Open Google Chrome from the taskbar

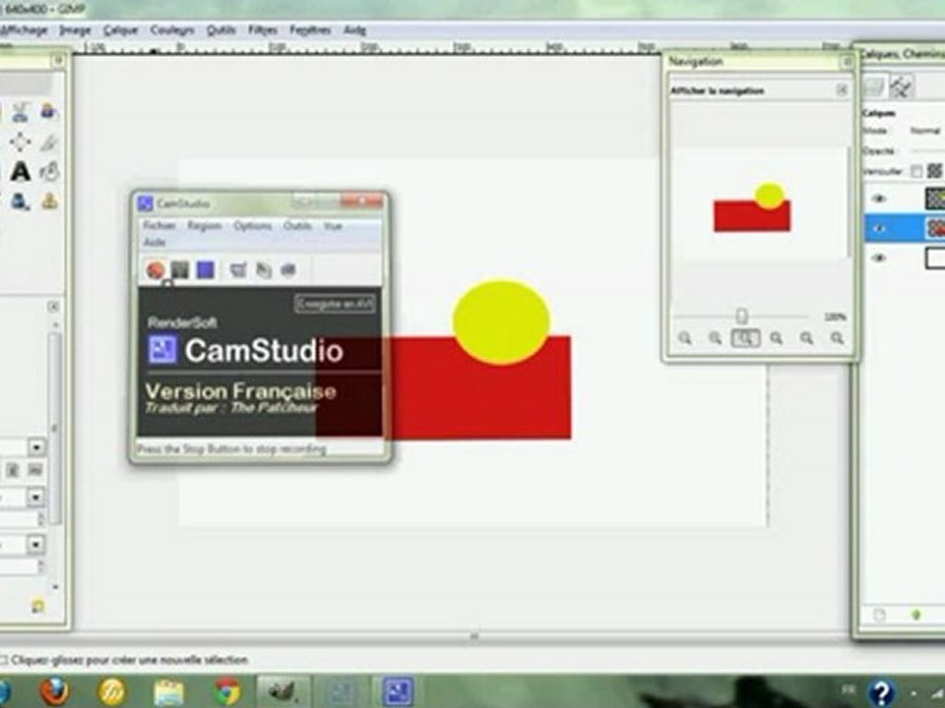[x=227, y=691]
